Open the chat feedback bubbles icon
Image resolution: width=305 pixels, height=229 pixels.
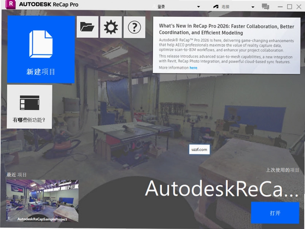(265, 6)
